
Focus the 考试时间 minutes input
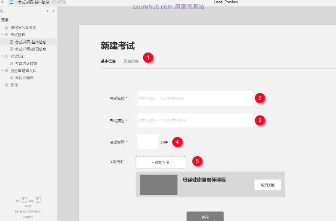coord(148,142)
